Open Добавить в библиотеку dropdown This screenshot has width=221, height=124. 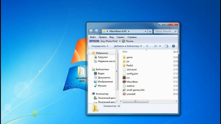coord(128,46)
